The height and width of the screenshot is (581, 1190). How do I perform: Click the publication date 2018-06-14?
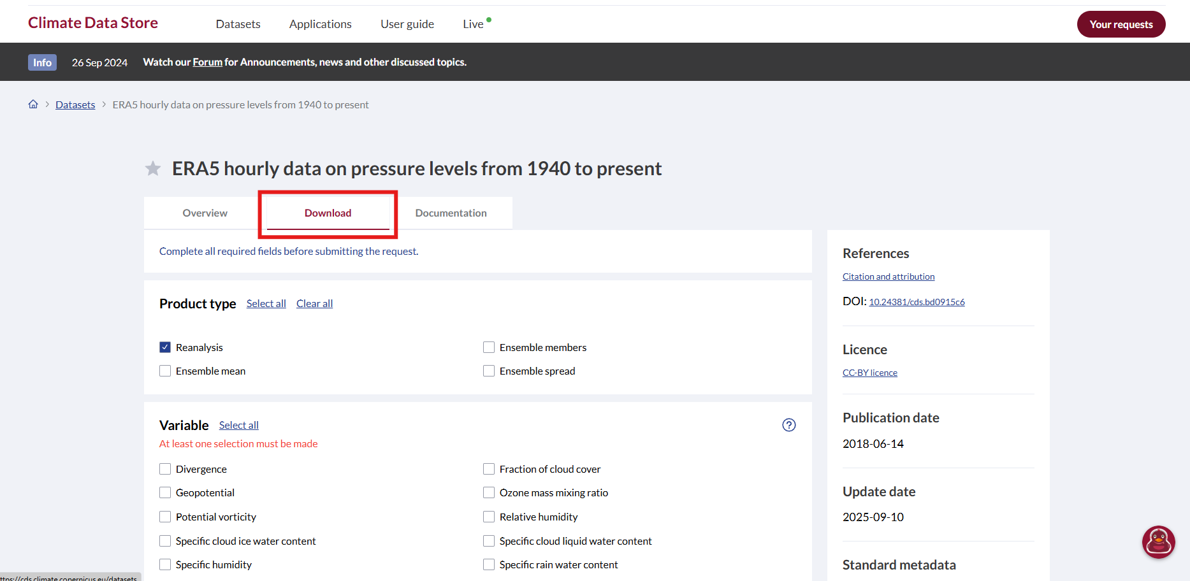873,444
